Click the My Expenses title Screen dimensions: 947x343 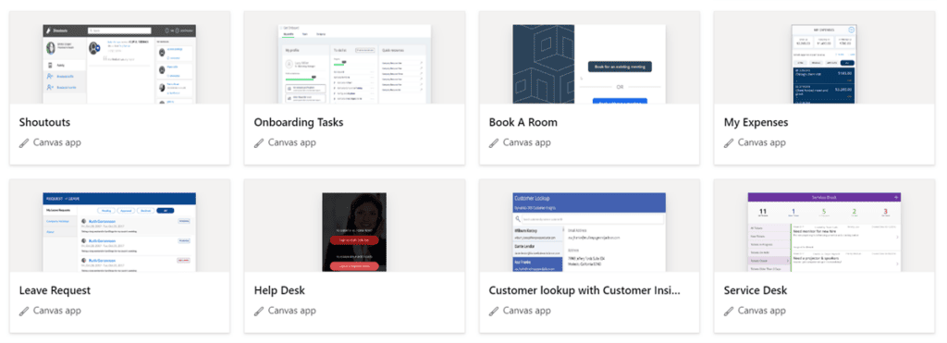click(x=756, y=123)
